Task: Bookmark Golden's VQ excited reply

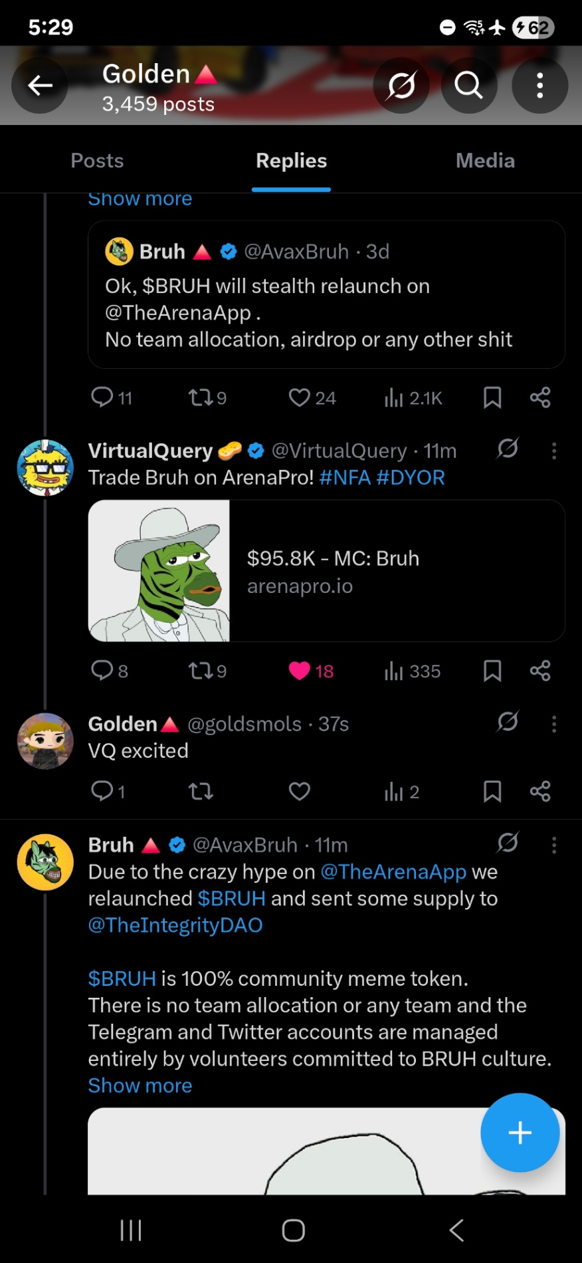Action: (x=492, y=791)
